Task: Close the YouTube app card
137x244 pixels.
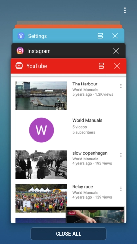Action: (117, 66)
